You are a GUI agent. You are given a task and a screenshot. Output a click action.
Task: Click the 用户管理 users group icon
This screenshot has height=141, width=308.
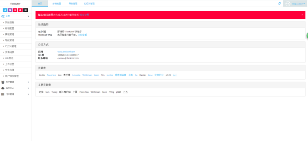pyautogui.click(x=3, y=82)
